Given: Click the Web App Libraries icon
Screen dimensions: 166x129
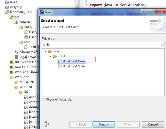Looking at the screenshot, I should (x=12, y=72).
